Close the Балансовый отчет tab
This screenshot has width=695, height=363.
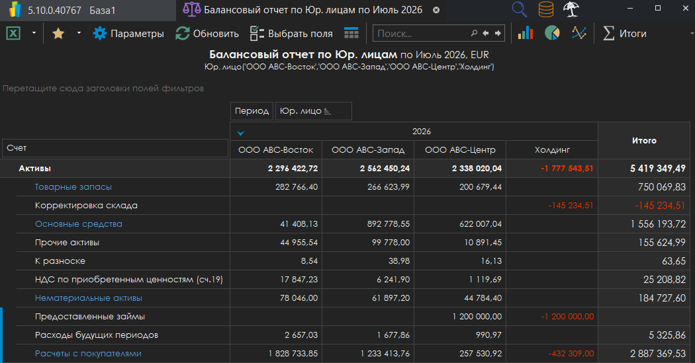[x=436, y=11]
